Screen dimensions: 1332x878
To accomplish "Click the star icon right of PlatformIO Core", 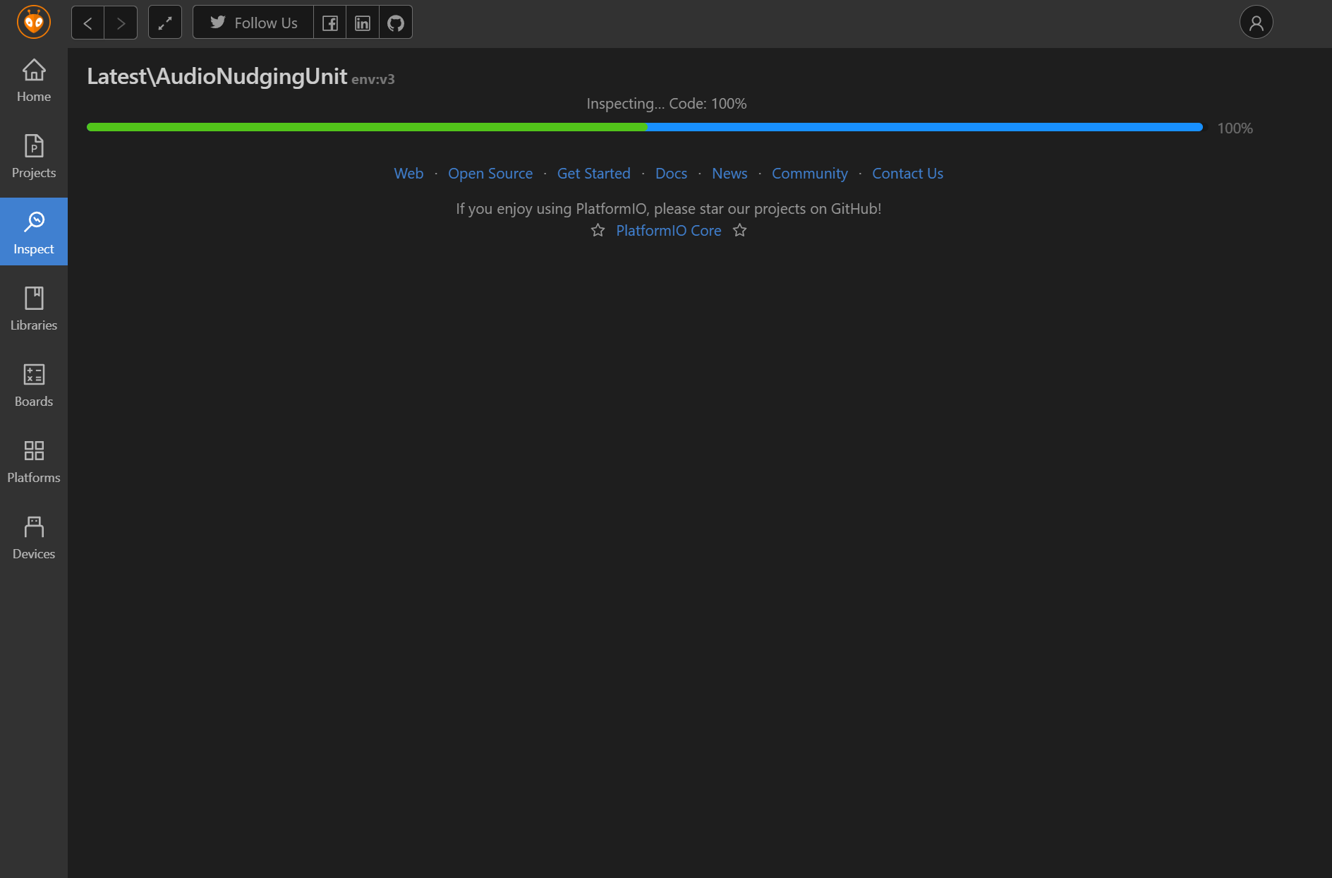I will (739, 231).
